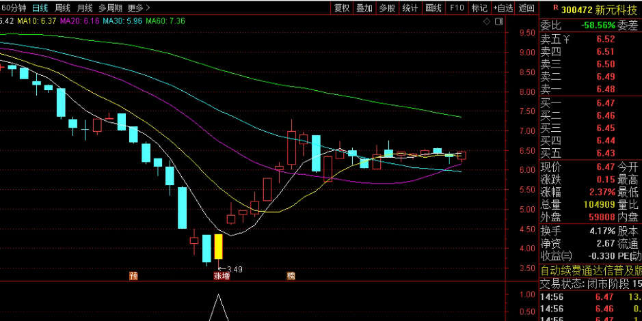Open the 多周期 multi-period view
The width and height of the screenshot is (642, 321).
[111, 8]
